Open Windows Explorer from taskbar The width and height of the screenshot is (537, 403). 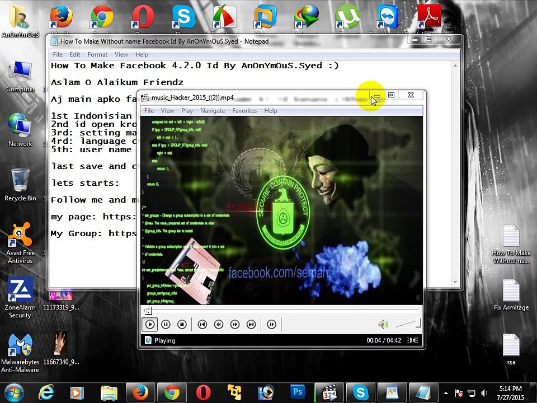[109, 393]
